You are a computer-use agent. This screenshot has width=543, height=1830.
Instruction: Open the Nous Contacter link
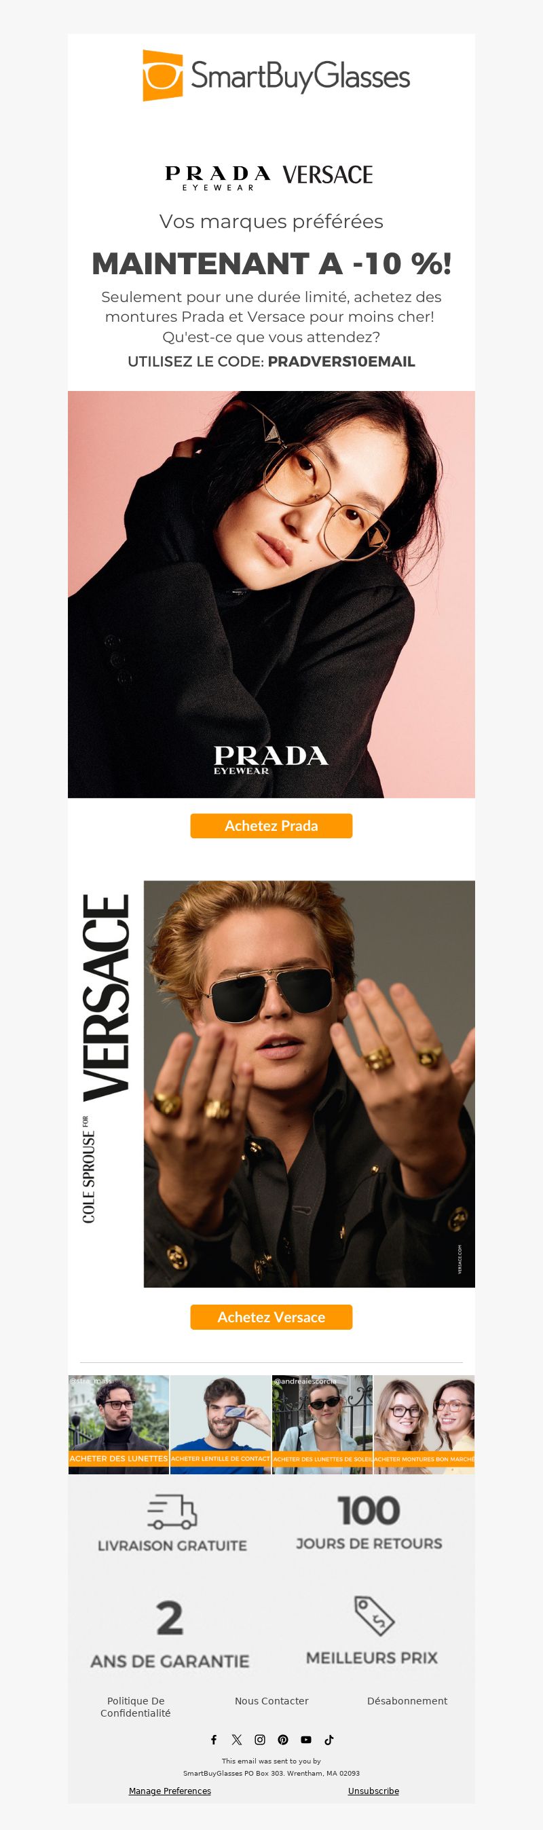pos(271,1701)
